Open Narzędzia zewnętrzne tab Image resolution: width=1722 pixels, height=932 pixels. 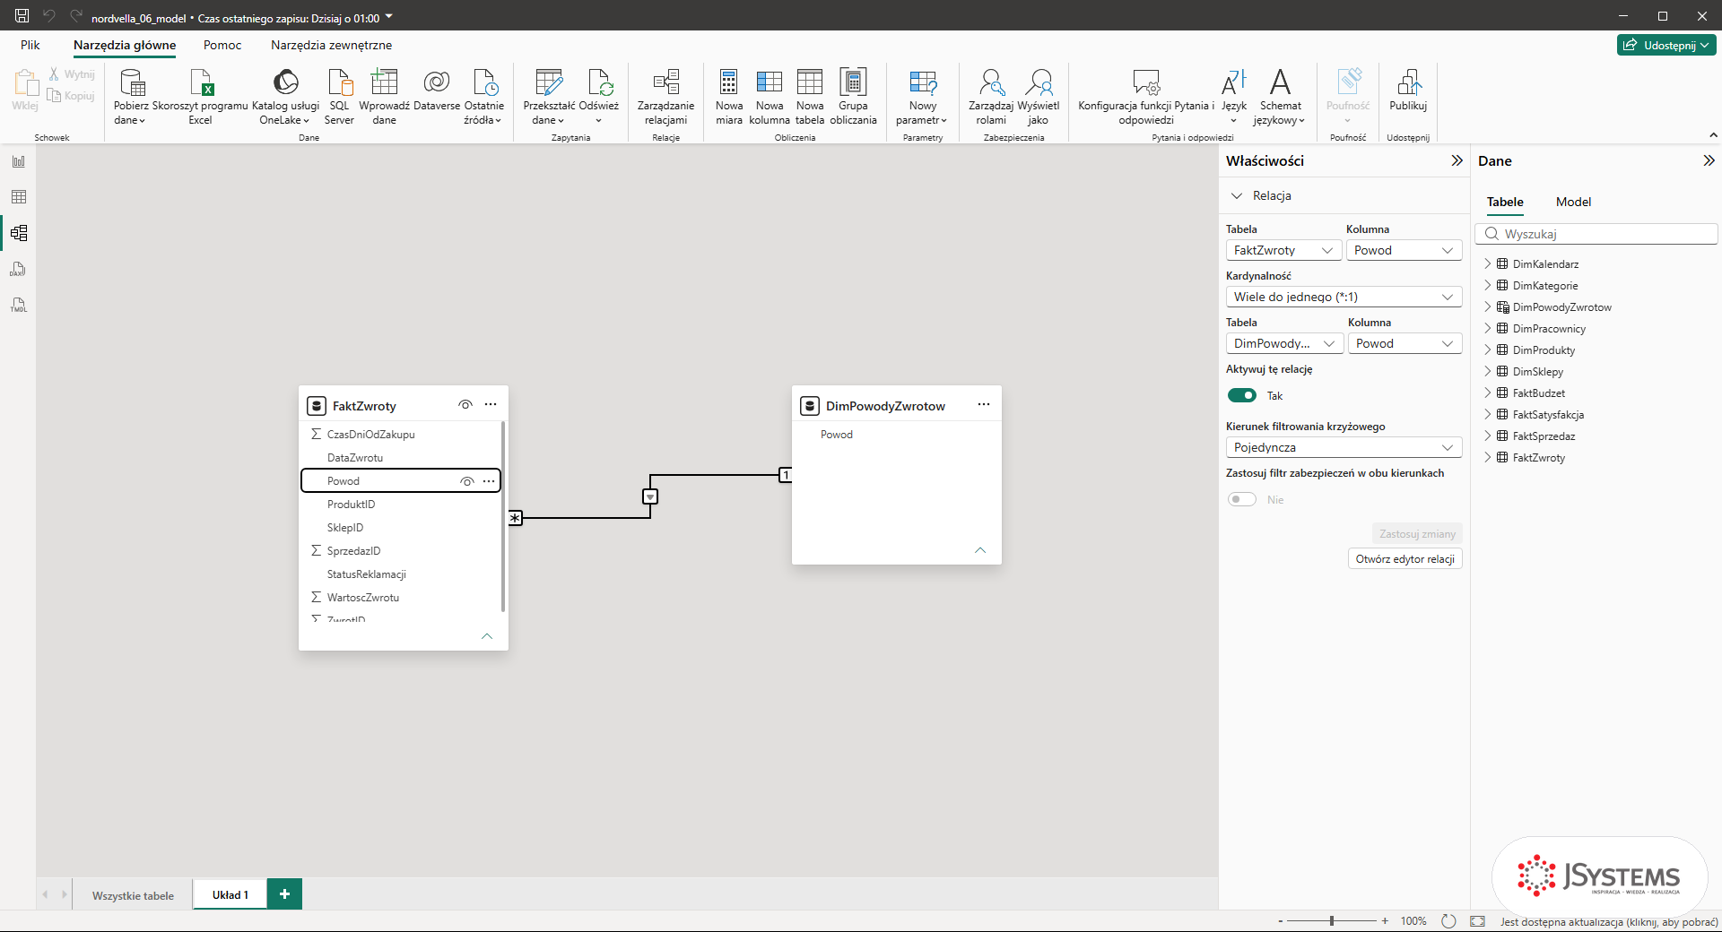331,45
